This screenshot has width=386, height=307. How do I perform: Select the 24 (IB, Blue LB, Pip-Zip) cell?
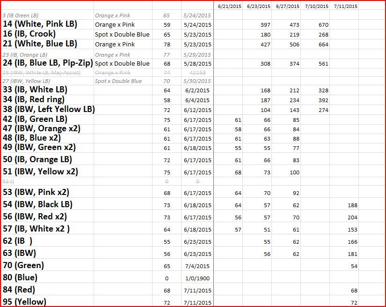pos(48,64)
